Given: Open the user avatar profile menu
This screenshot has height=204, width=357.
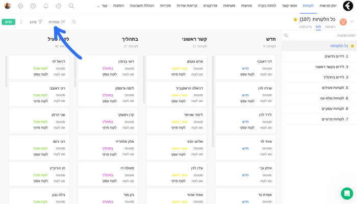Looking at the screenshot, I should [8, 6].
